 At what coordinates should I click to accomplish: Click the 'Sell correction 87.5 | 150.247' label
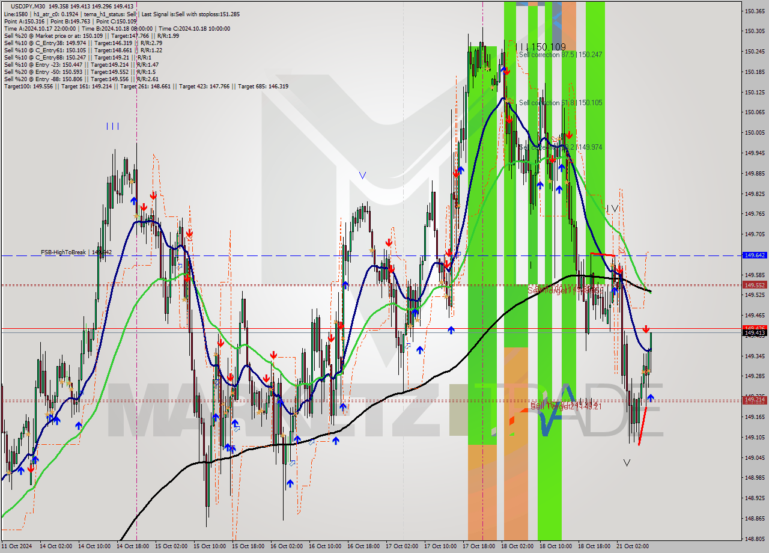pos(561,54)
